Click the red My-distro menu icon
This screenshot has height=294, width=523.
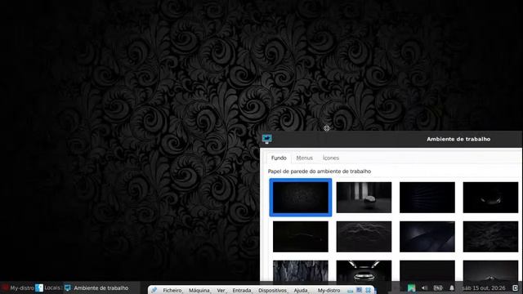(5, 288)
